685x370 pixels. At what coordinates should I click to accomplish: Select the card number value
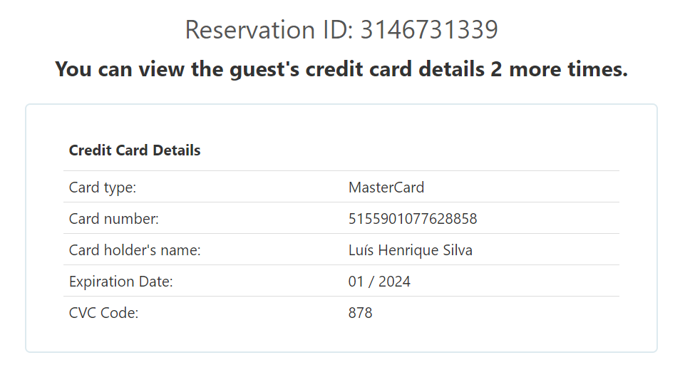pyautogui.click(x=412, y=219)
